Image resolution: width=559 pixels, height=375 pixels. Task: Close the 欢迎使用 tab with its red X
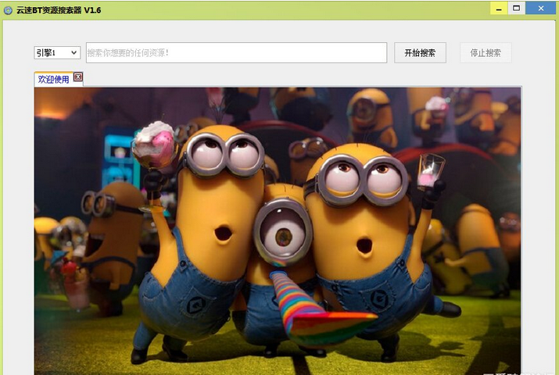tap(78, 77)
